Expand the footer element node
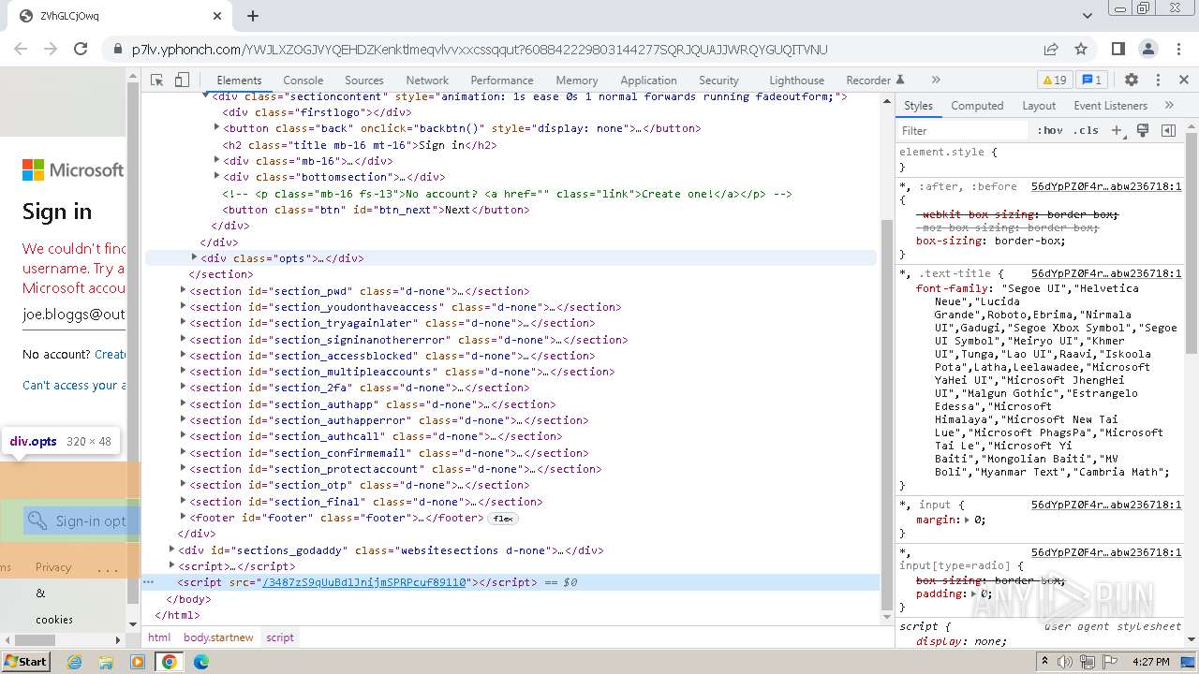 coord(184,518)
